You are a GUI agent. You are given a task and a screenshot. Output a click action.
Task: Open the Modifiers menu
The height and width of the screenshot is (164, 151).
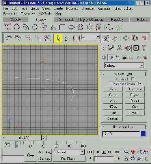coord(72,9)
